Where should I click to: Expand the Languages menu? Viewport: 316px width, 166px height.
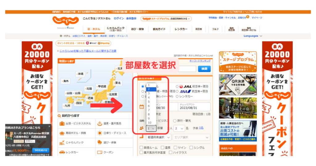[253, 36]
